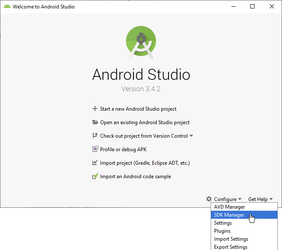This screenshot has width=282, height=250.
Task: Click the gear icon beside Configure
Action: [x=209, y=199]
